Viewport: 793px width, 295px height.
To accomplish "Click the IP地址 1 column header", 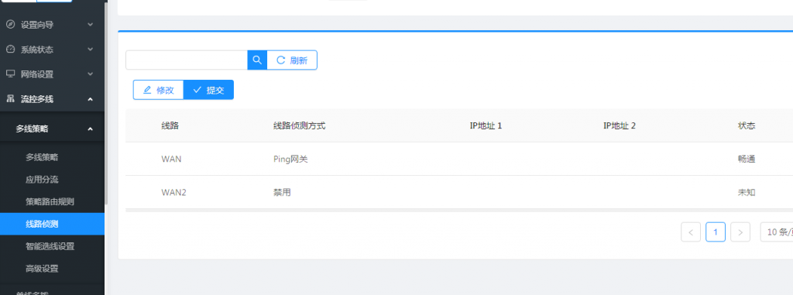I will click(x=486, y=125).
